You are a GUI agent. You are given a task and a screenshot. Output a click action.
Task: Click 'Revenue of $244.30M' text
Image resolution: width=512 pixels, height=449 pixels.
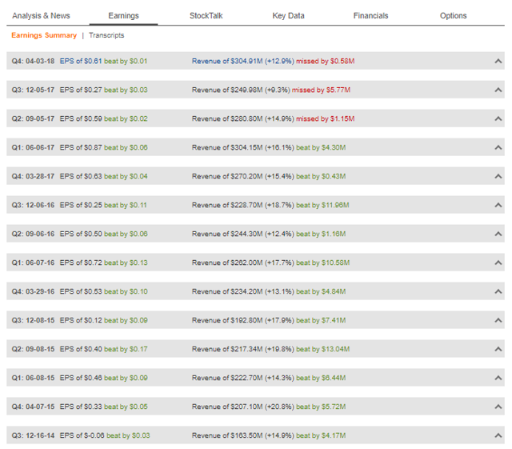227,234
